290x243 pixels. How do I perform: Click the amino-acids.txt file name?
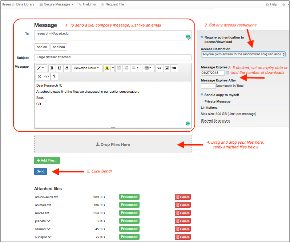[x=47, y=197]
